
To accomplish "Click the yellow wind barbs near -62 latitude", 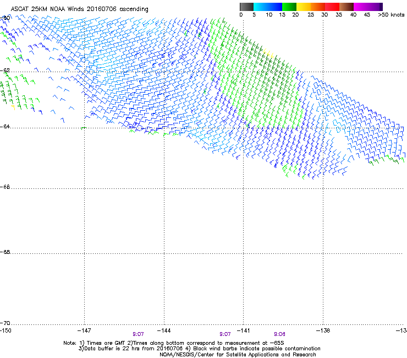I will click(x=268, y=53).
